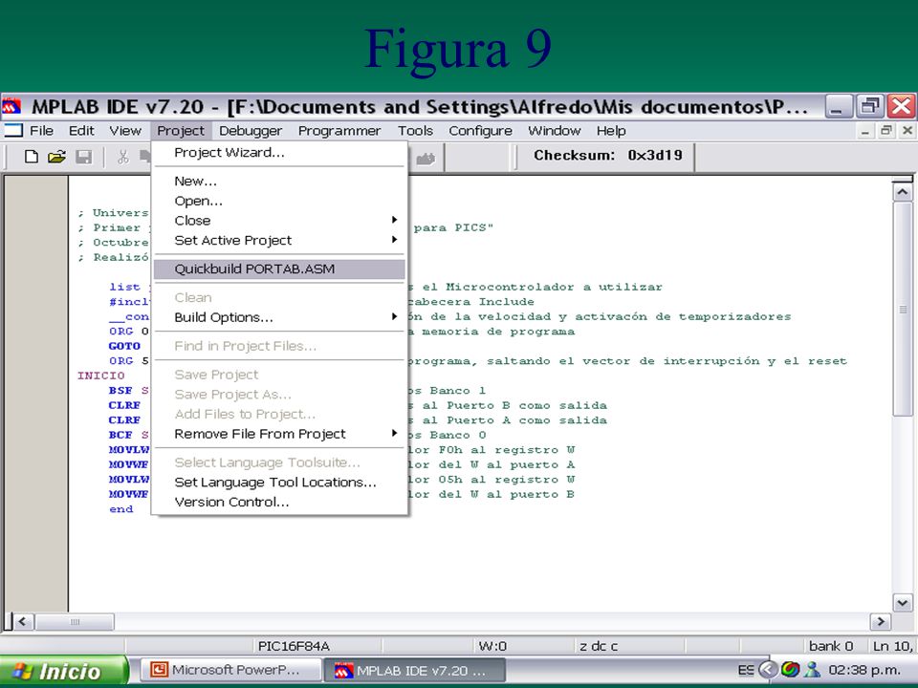The height and width of the screenshot is (688, 918).
Task: Open the Window menu
Action: click(x=555, y=131)
